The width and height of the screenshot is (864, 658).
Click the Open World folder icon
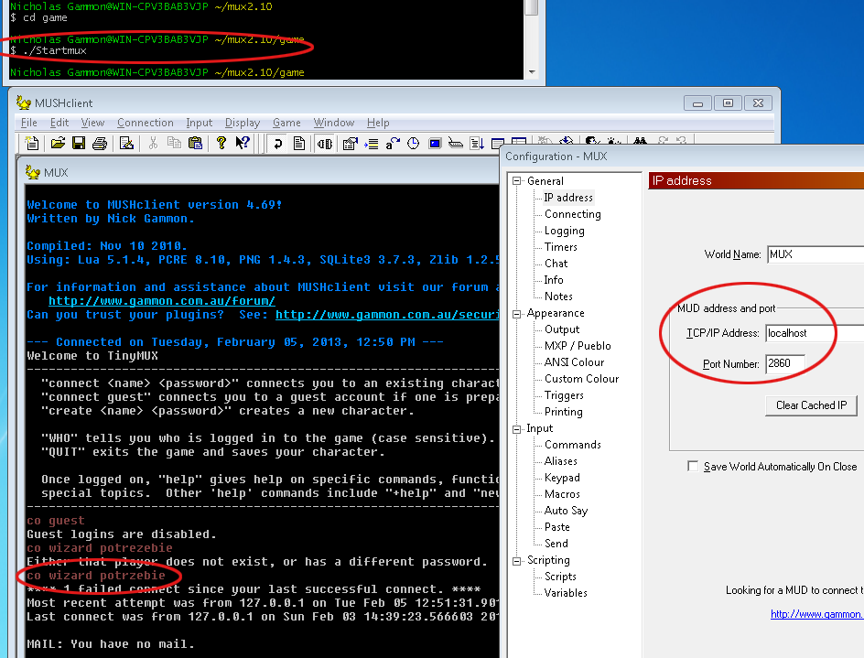pos(58,144)
